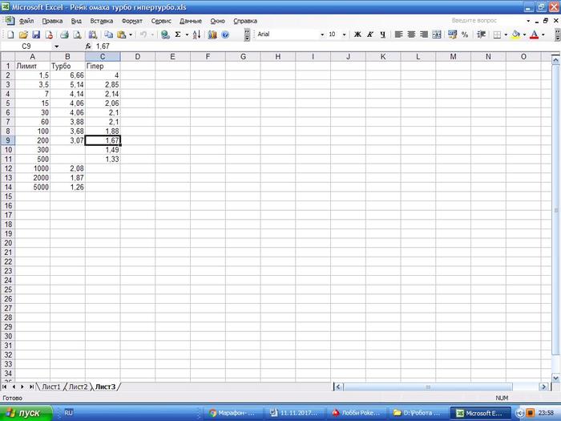Expand the font size 10 dropdown

[344, 34]
